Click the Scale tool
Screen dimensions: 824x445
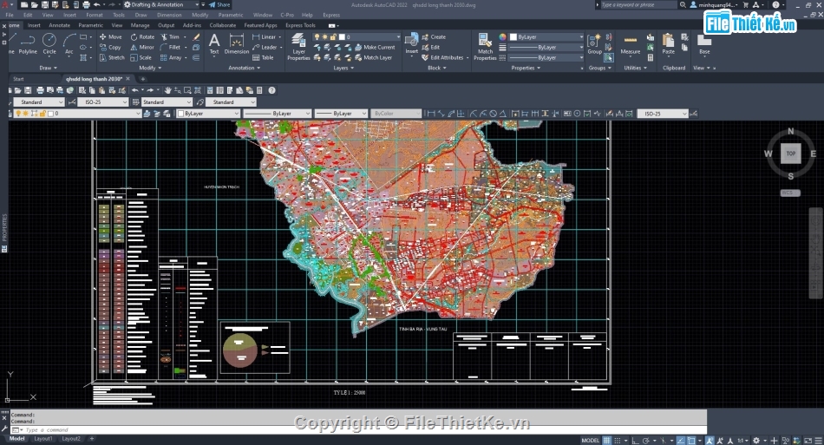coord(141,58)
